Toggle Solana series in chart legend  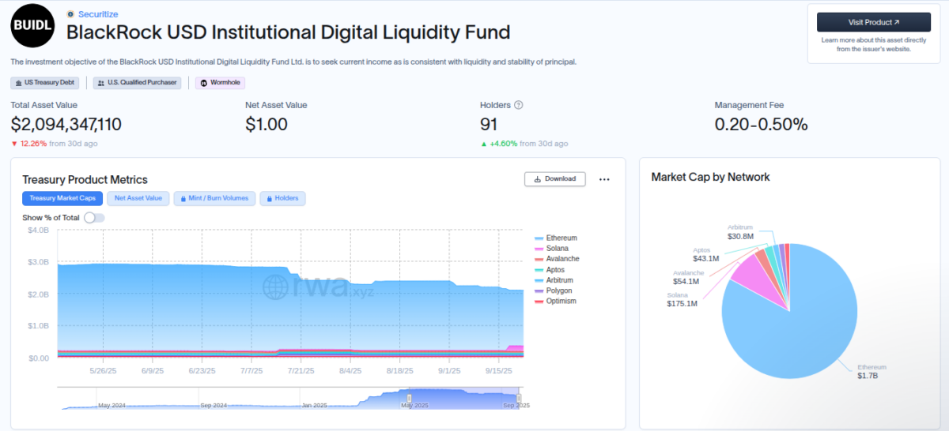(551, 249)
